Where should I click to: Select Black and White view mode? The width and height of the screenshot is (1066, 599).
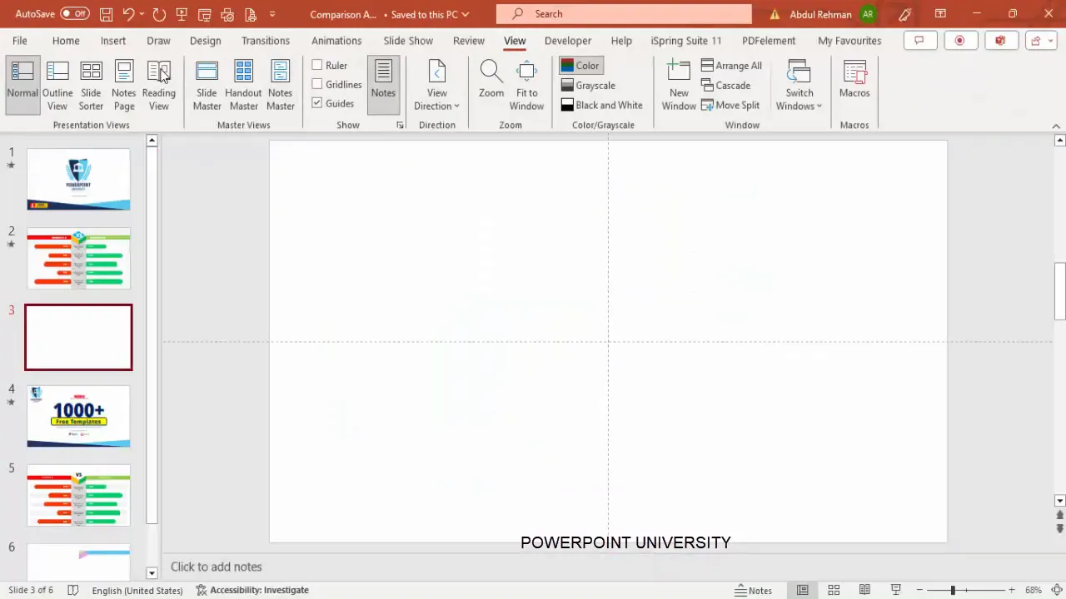[602, 106]
